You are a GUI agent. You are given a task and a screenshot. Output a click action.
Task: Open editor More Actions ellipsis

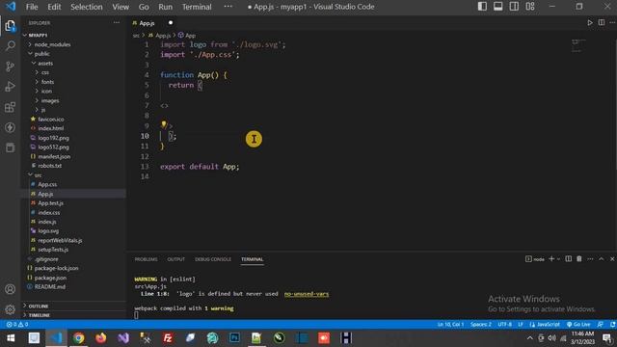(x=612, y=23)
